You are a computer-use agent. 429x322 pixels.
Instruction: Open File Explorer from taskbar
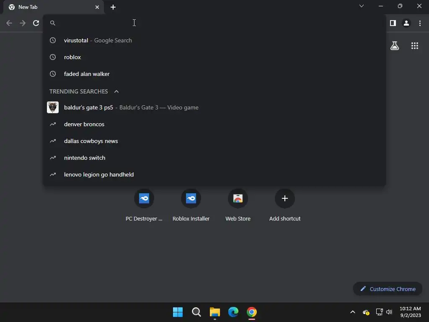tap(215, 312)
